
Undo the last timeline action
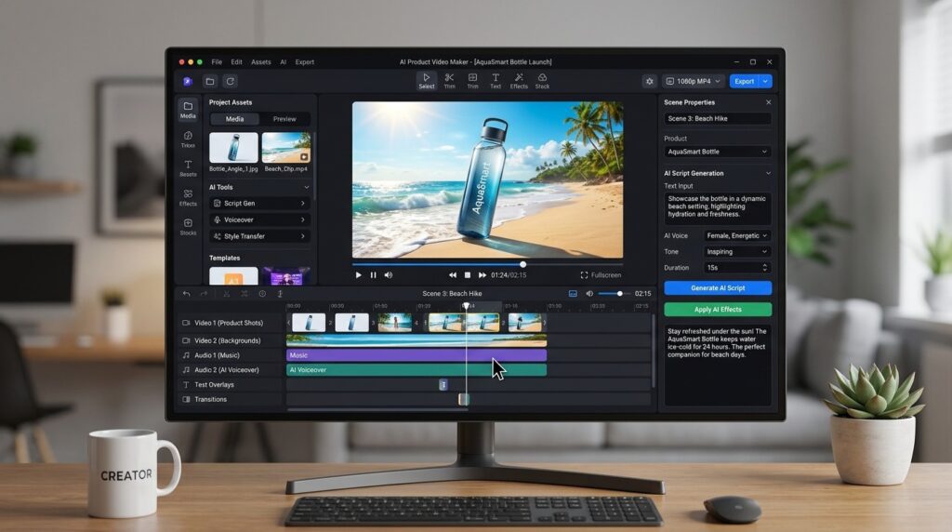pyautogui.click(x=186, y=294)
